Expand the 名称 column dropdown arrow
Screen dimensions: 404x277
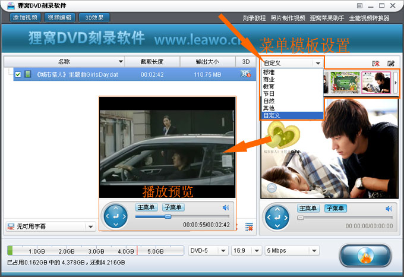(121, 62)
